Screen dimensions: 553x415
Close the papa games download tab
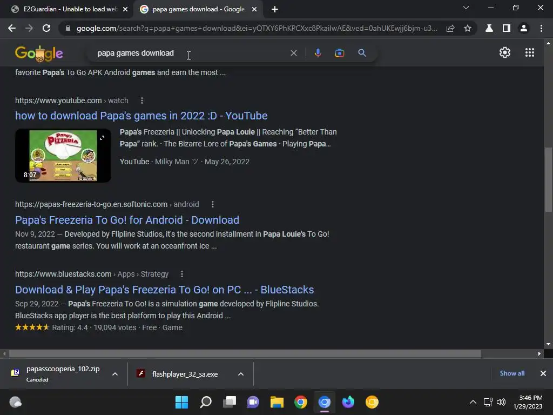[x=254, y=9]
